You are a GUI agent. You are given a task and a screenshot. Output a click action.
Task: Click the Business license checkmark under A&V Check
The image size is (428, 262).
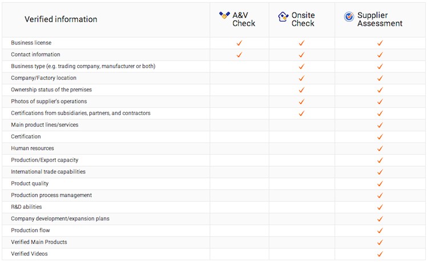pyautogui.click(x=239, y=43)
